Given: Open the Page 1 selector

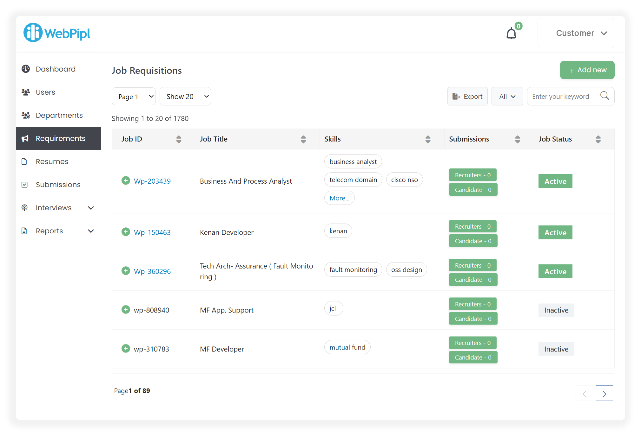Looking at the screenshot, I should (134, 97).
